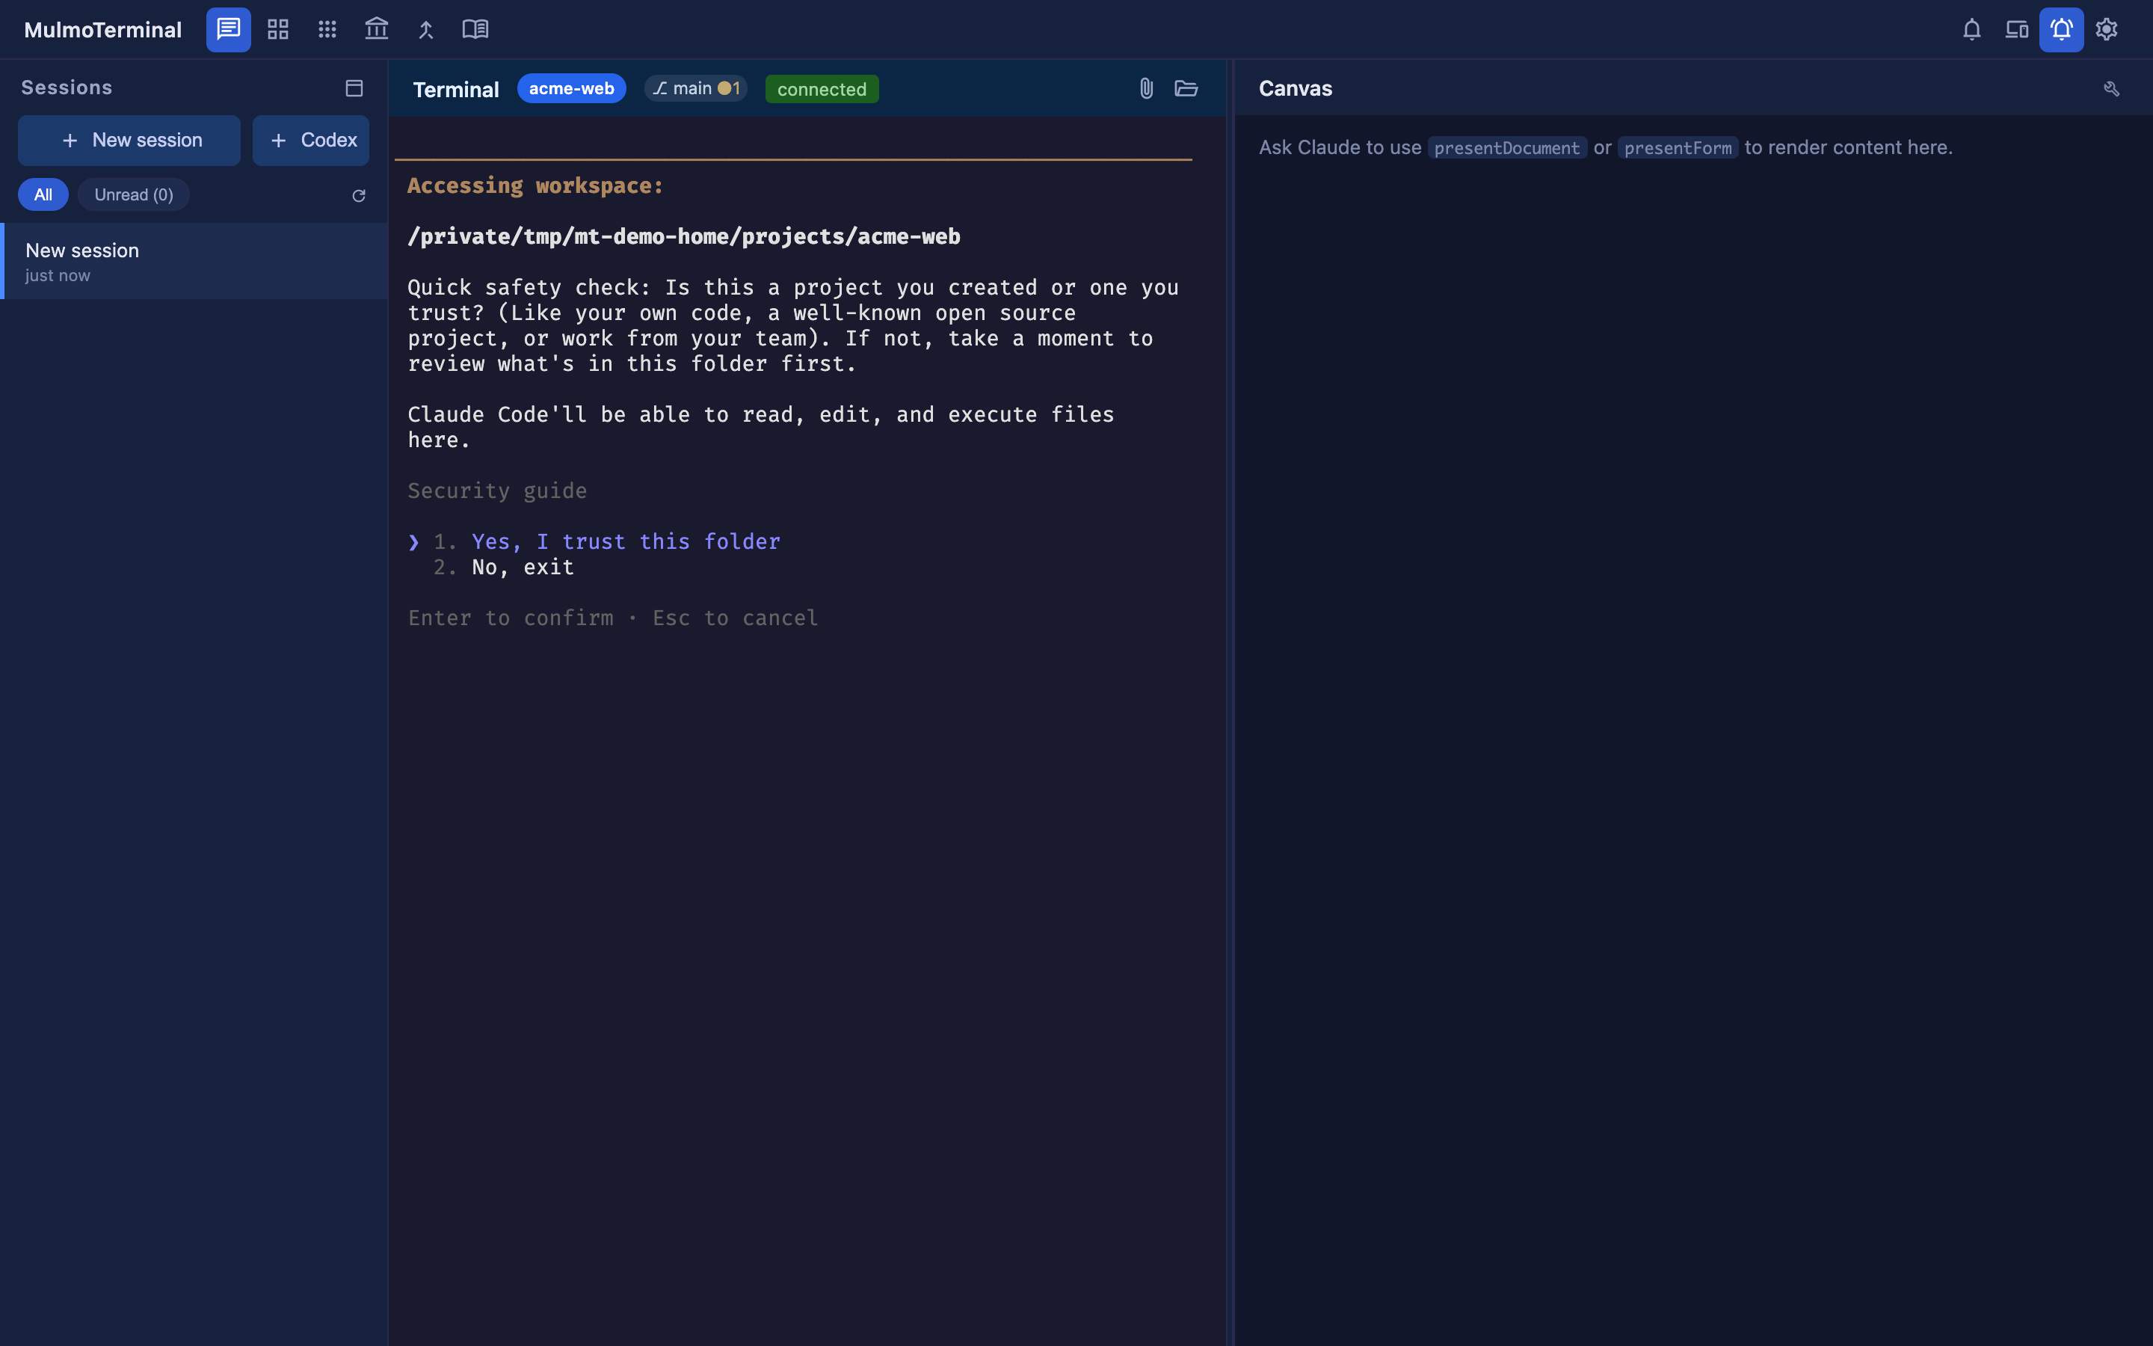
Task: Open the nine-dot apps grid icon
Action: (327, 29)
